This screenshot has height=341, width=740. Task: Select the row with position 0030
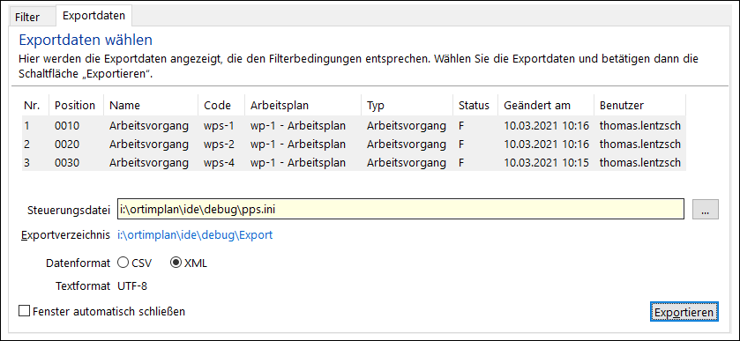[354, 163]
